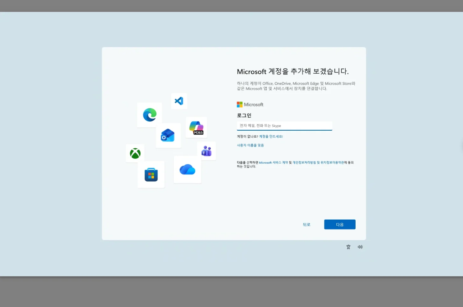Click the OneDrive cloud icon
The width and height of the screenshot is (463, 307).
pos(187,170)
